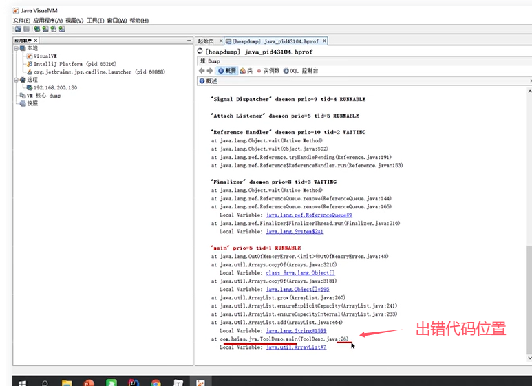Click the Add VM coredump toolbar icon

coord(53,29)
